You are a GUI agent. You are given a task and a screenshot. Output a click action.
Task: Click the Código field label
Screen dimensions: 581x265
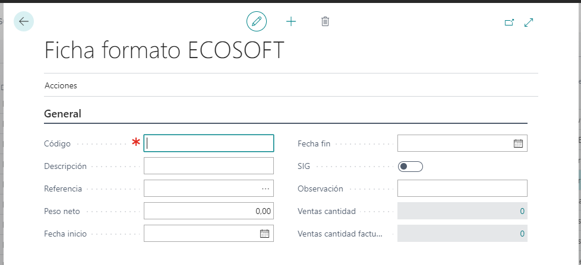tap(58, 144)
